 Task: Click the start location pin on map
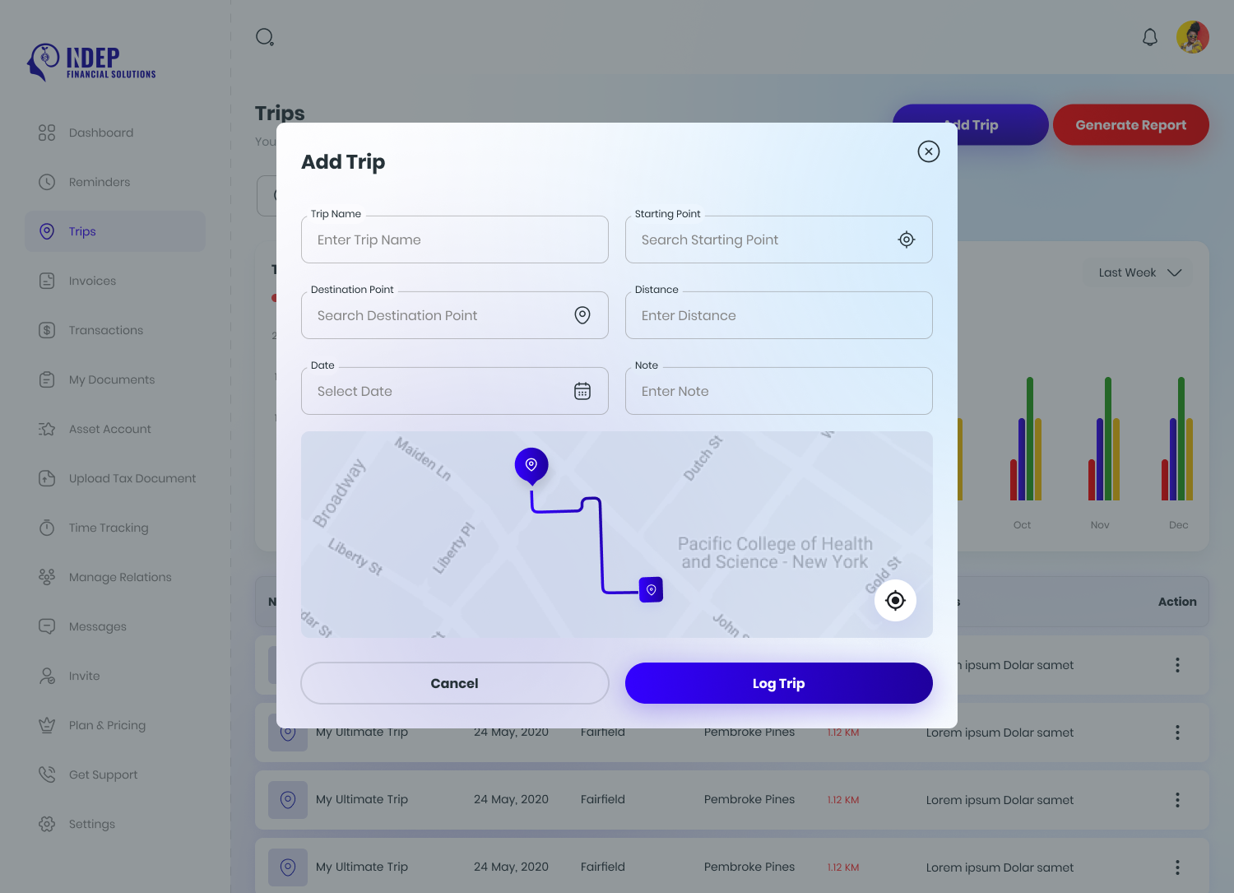tap(531, 465)
